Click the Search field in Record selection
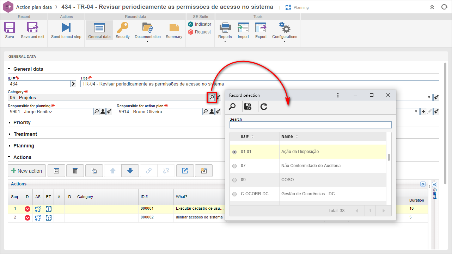 click(x=311, y=125)
